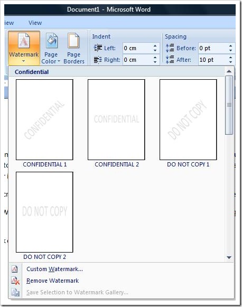Click the watermark gallery scrollbar thumb

pos(229,105)
